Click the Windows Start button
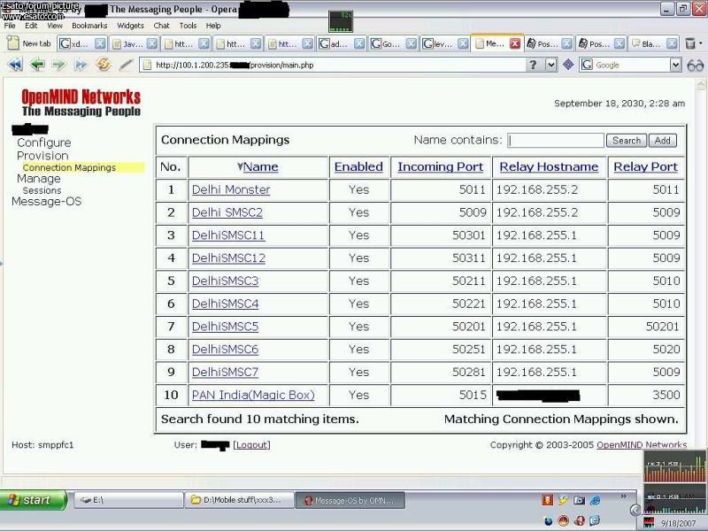 click(33, 500)
